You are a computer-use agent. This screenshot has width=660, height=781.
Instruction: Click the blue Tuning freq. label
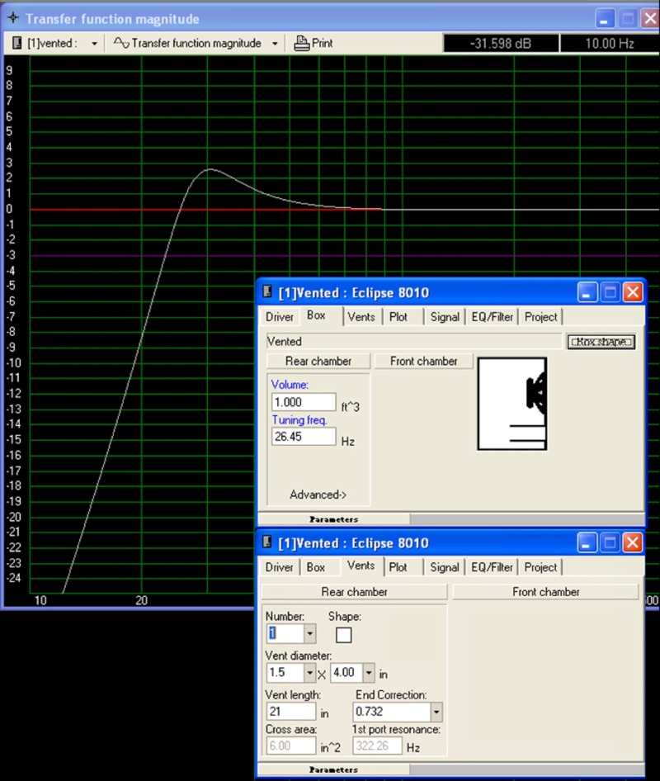coord(299,420)
